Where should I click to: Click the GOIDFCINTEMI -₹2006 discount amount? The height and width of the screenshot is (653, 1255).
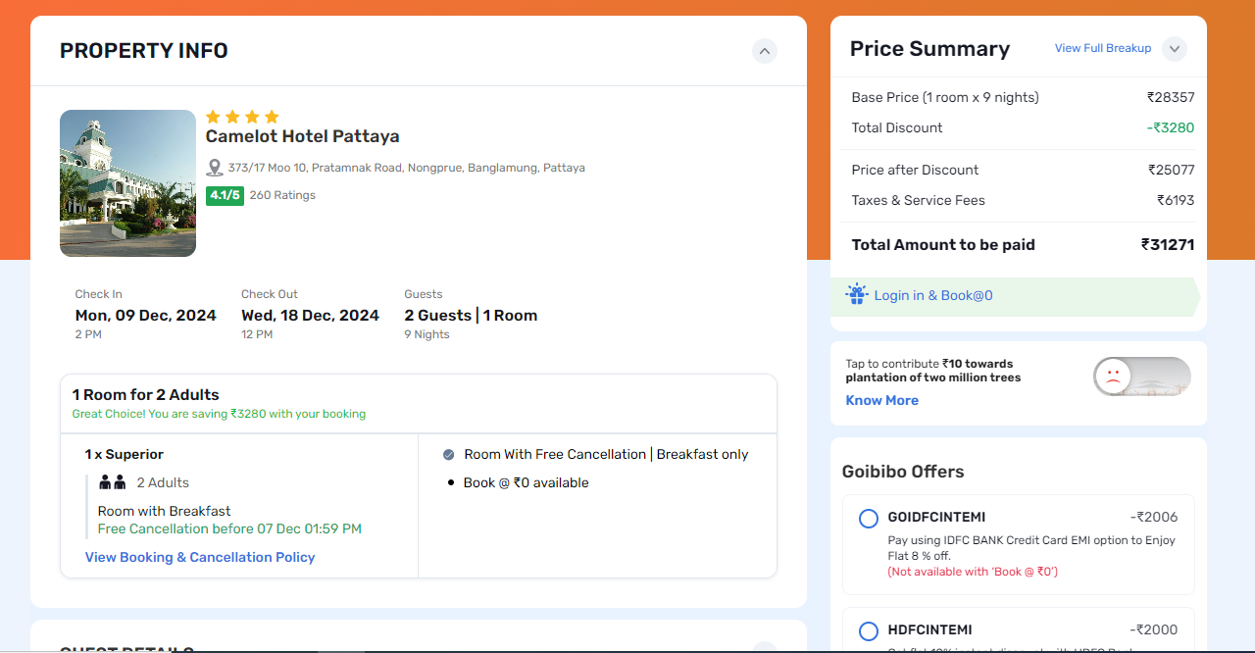point(1154,517)
